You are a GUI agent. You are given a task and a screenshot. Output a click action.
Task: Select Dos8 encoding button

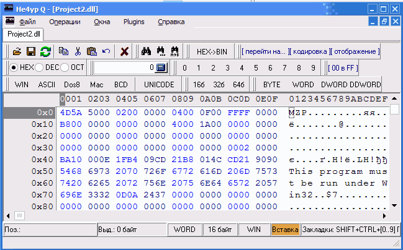72,85
